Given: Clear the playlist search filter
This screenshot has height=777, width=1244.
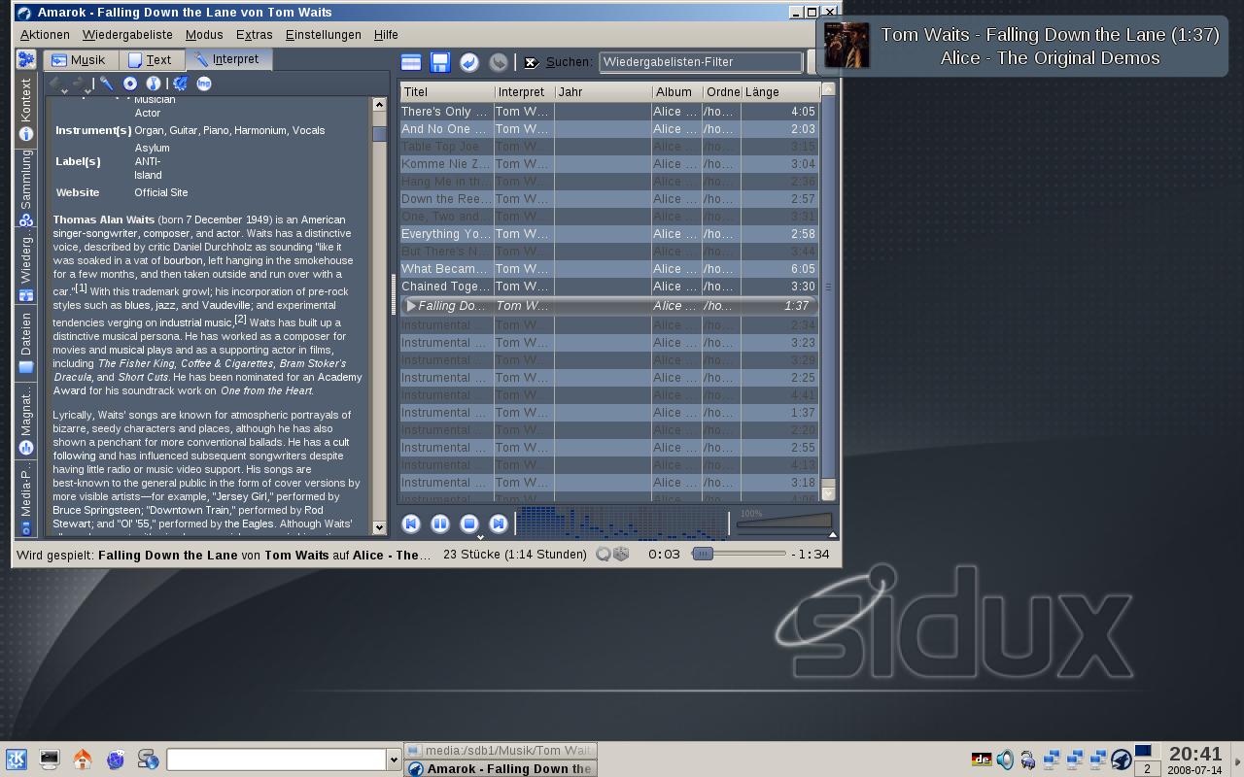Looking at the screenshot, I should [x=532, y=62].
